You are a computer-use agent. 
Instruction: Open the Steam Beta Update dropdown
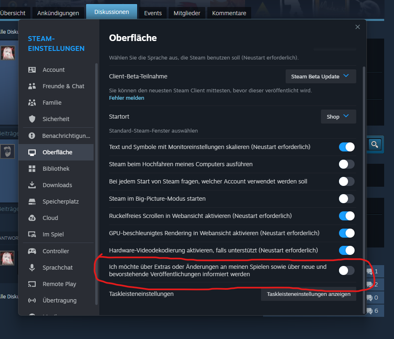[x=321, y=76]
